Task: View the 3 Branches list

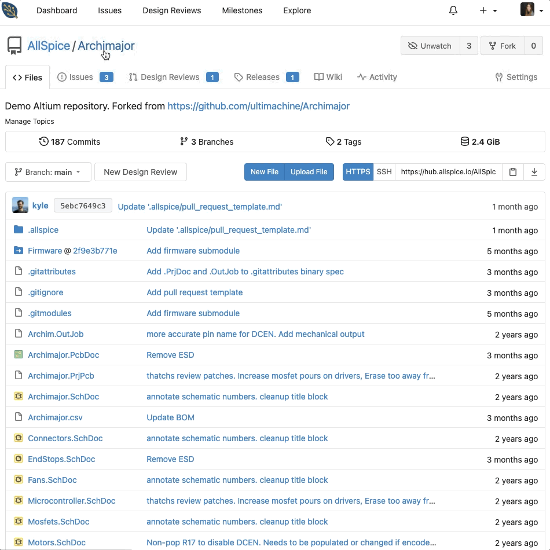Action: click(207, 142)
